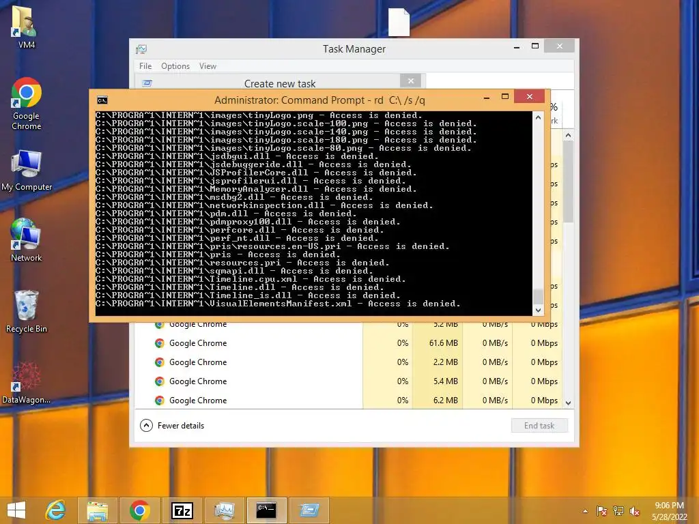Select Google Chrome process using 5.4 MB
Image resolution: width=699 pixels, height=524 pixels.
tap(348, 381)
